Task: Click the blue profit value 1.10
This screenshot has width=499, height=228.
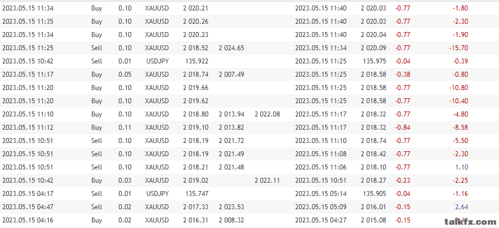Action: pyautogui.click(x=461, y=167)
